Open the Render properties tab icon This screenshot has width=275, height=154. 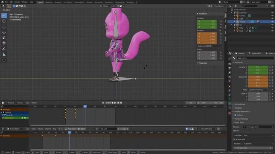coord(229,64)
